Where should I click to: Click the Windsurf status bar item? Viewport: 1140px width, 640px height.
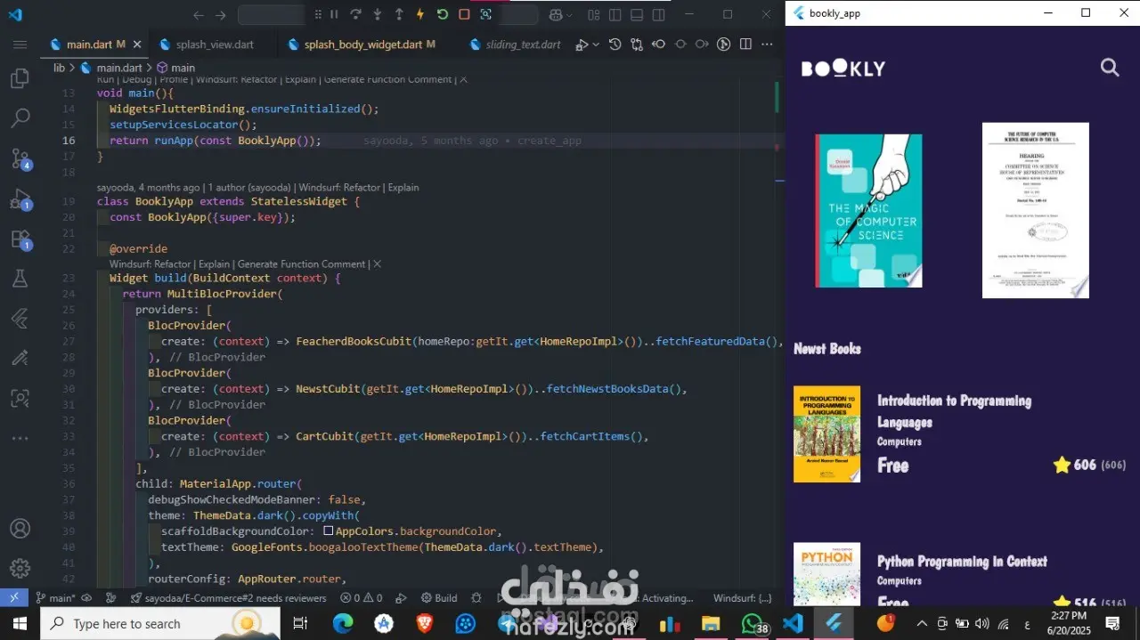[x=743, y=598]
